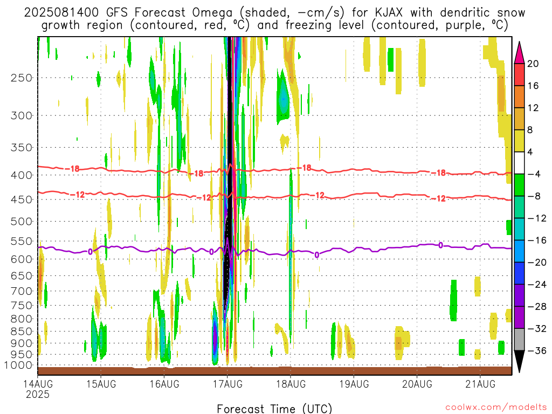Click the 550 pressure level label
Screen dimensions: 552x414
22,241
